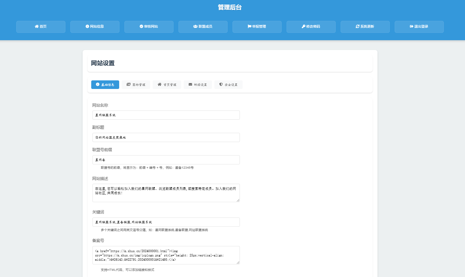Switch to the 基础信息 tab

tap(105, 85)
